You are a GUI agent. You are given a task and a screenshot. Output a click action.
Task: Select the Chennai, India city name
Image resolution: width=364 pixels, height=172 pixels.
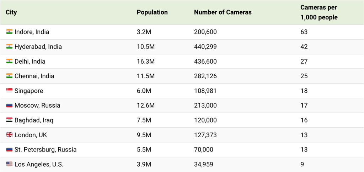(x=34, y=76)
